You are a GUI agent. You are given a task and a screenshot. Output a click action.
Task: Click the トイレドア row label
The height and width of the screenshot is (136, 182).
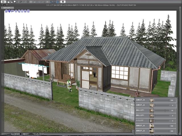[140, 120]
